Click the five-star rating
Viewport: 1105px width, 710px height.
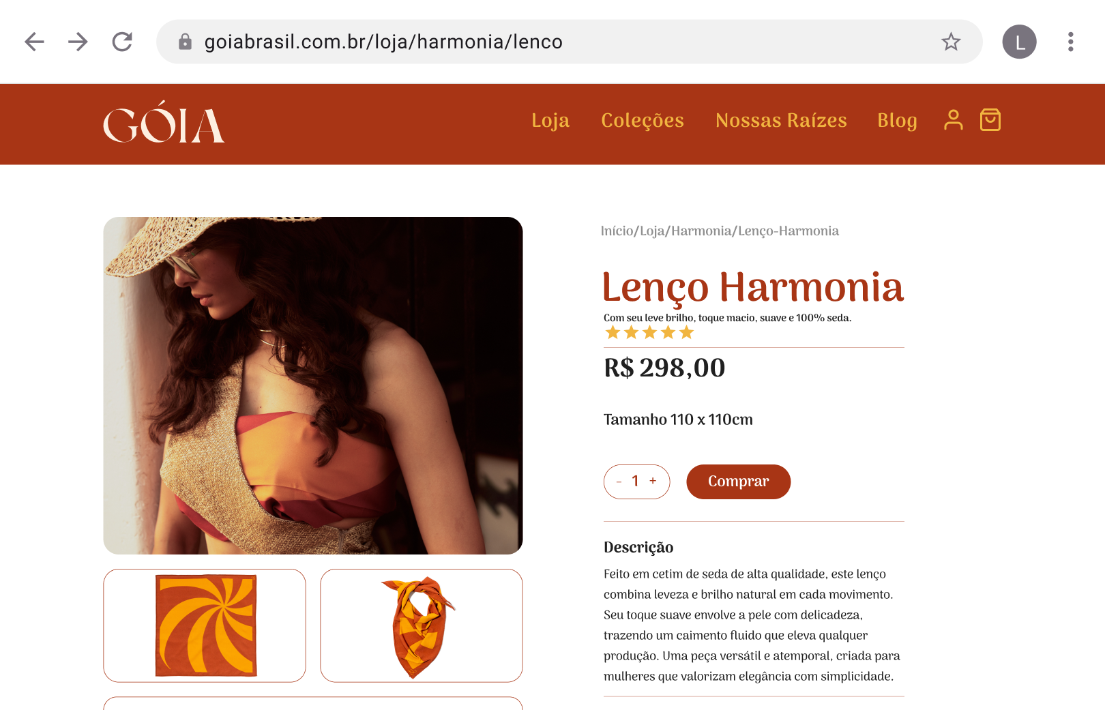[649, 332]
